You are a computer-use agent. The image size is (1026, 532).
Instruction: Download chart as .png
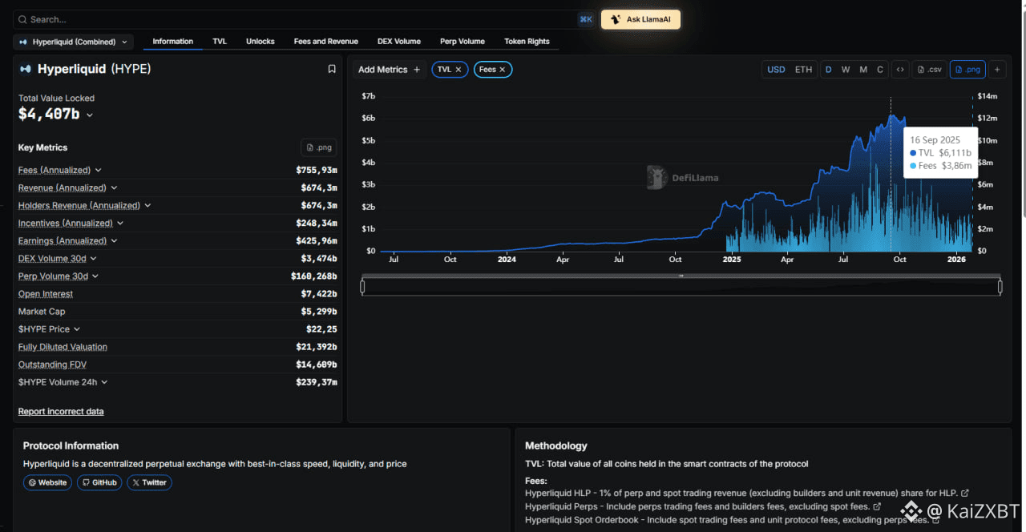(x=967, y=70)
